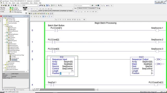This screenshot has width=167, height=93.
Task: Click the Verify Routine icon
Action: pyautogui.click(x=52, y=5)
